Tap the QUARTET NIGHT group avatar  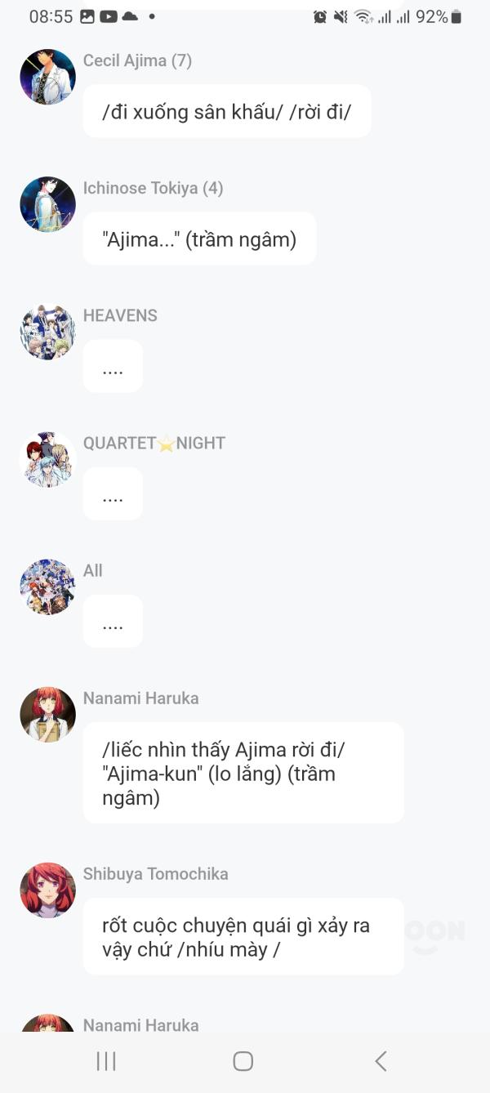coord(47,459)
